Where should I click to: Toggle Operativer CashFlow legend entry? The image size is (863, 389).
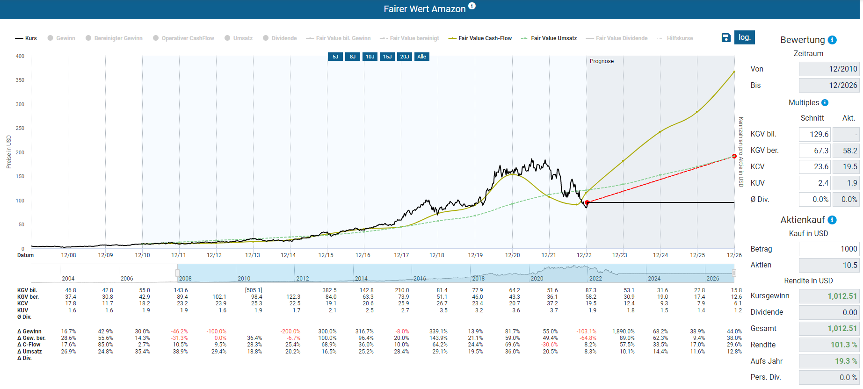click(x=183, y=38)
